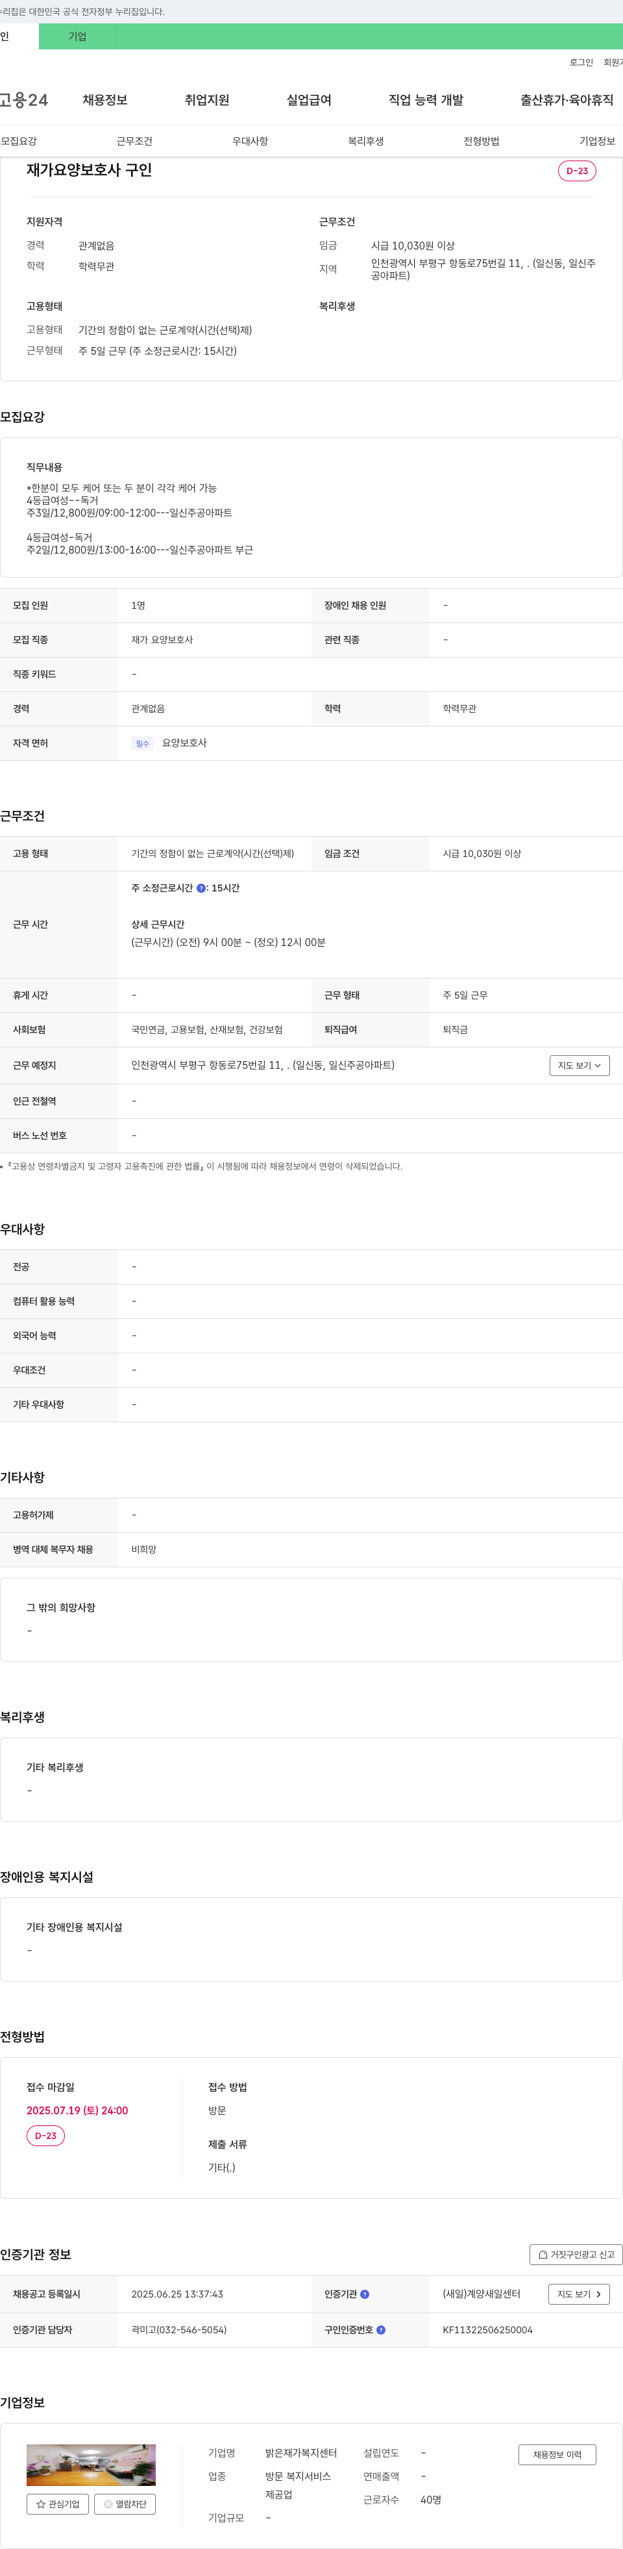Click the 밝은재가복지센터 company name
The width and height of the screenshot is (623, 2549).
pos(300,2453)
